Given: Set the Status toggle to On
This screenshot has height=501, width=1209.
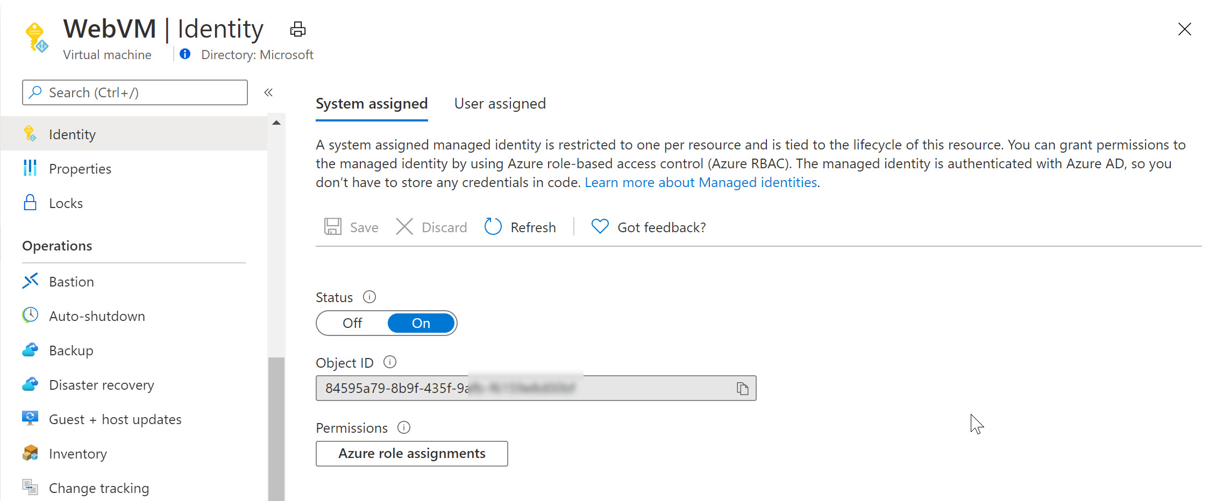Looking at the screenshot, I should [x=421, y=323].
